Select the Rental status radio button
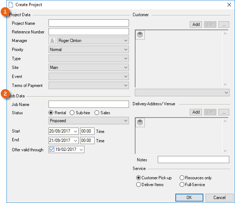This screenshot has height=203, width=235. (x=51, y=113)
